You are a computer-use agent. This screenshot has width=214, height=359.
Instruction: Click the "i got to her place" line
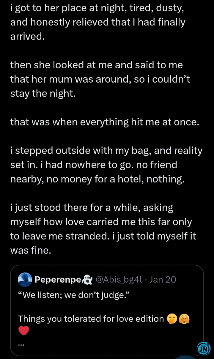pos(97,8)
